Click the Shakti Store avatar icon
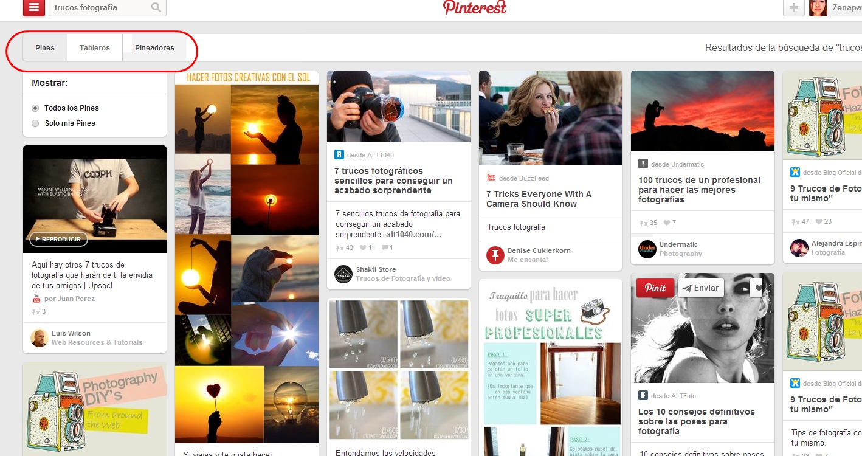862x456 pixels. [343, 274]
